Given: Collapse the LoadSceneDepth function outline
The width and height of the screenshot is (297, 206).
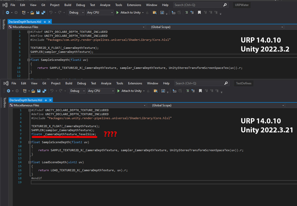Looking at the screenshot, I should coord(29,162).
